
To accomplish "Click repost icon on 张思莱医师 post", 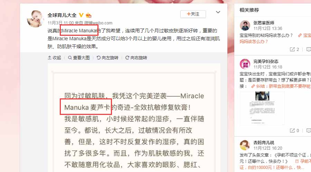I will pyautogui.click(x=292, y=50).
